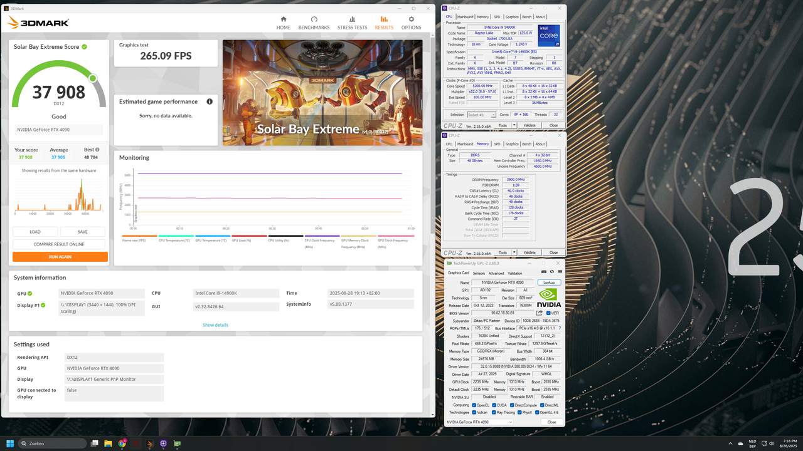Open Task View on the taskbar
The image size is (803, 451).
(x=94, y=443)
